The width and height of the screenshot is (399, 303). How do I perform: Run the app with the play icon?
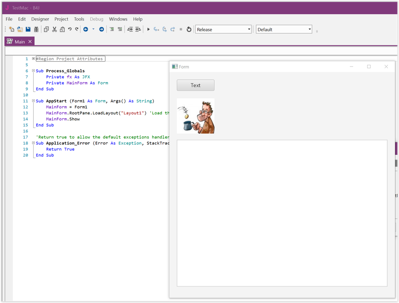148,29
